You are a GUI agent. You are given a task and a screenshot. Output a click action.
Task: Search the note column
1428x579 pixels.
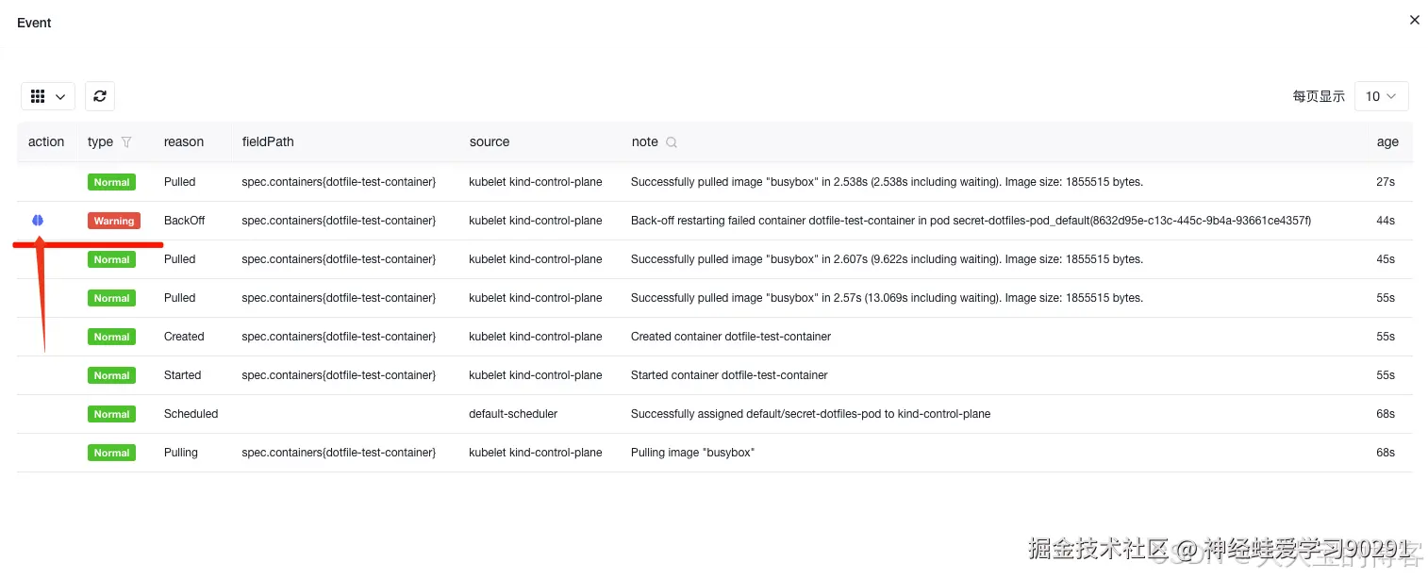coord(672,142)
